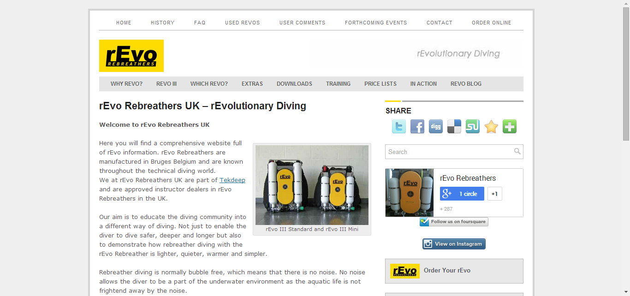This screenshot has height=296, width=630.
Task: Go to ORDER ONLINE
Action: click(492, 23)
